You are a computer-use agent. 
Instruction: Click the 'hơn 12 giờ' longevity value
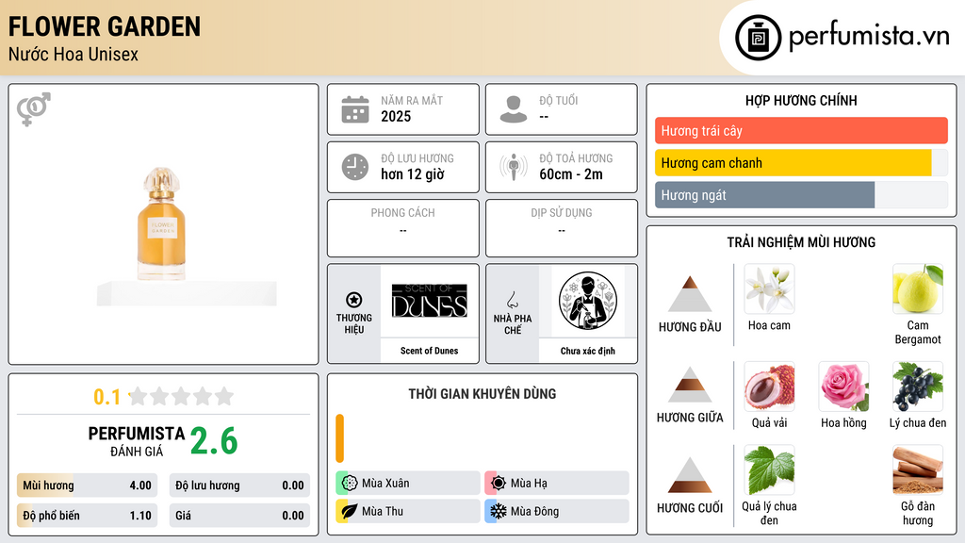(413, 174)
